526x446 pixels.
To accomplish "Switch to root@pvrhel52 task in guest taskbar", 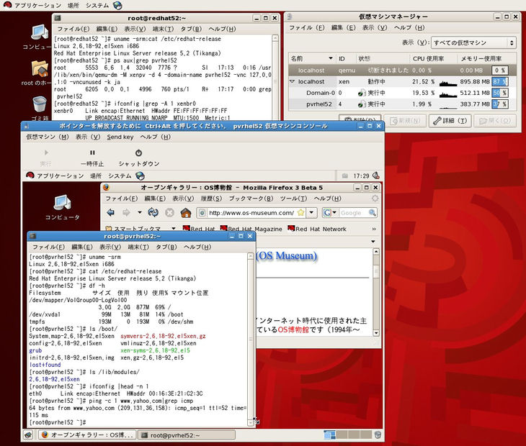I will (186, 435).
